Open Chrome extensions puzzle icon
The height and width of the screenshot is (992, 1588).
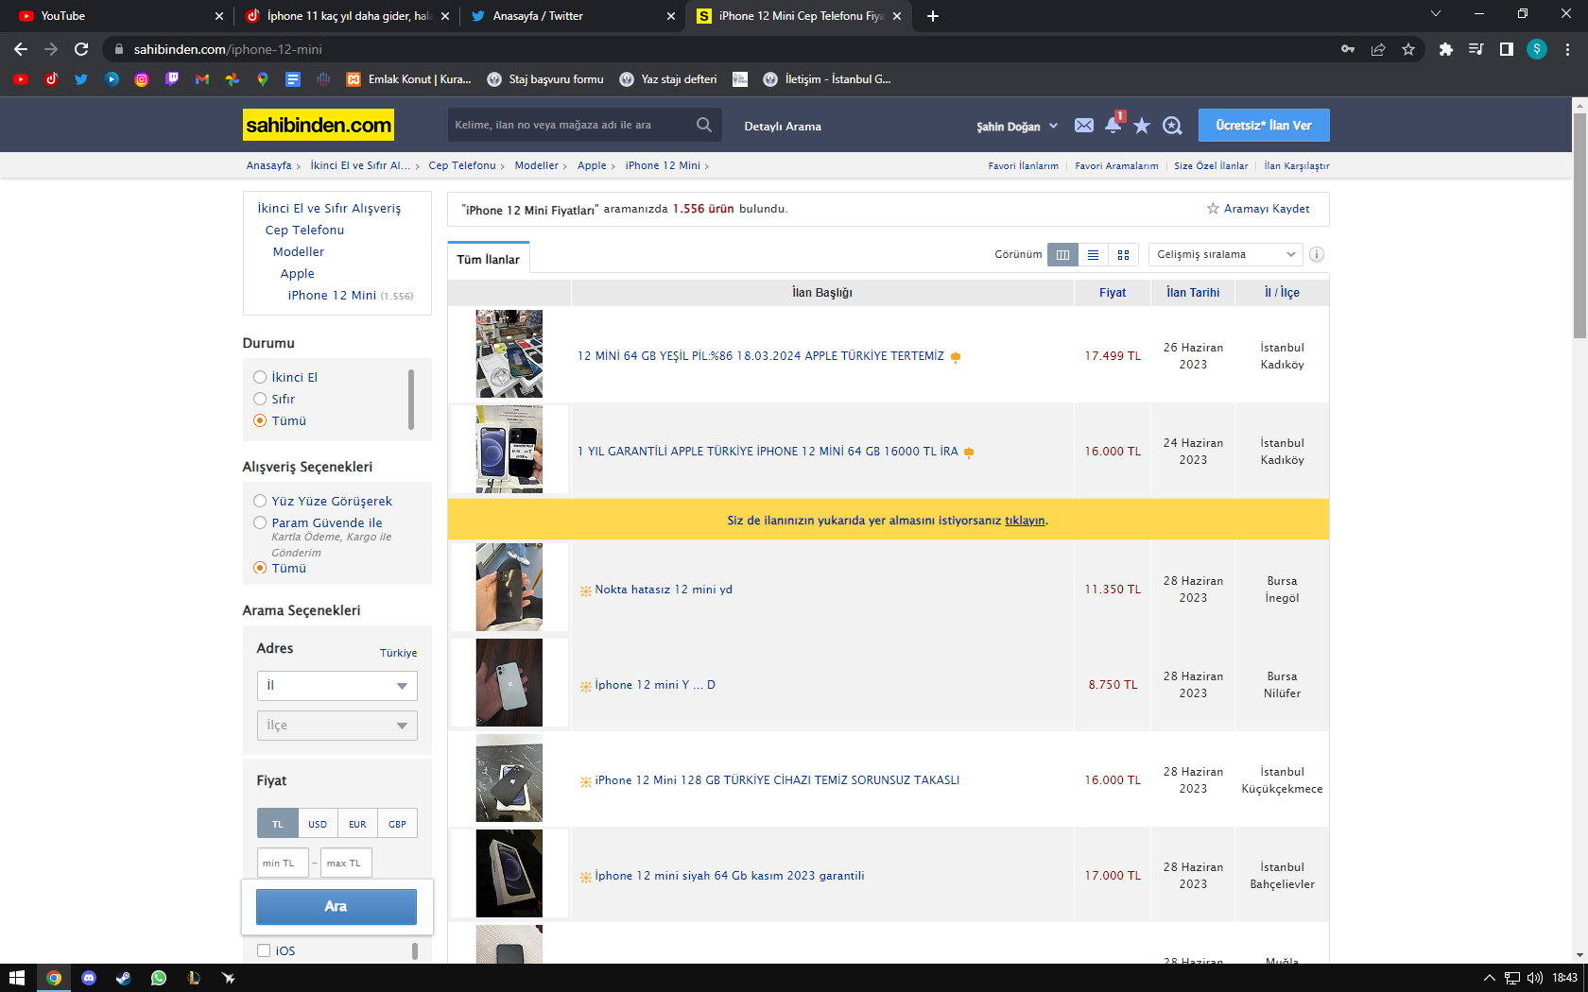tap(1445, 49)
